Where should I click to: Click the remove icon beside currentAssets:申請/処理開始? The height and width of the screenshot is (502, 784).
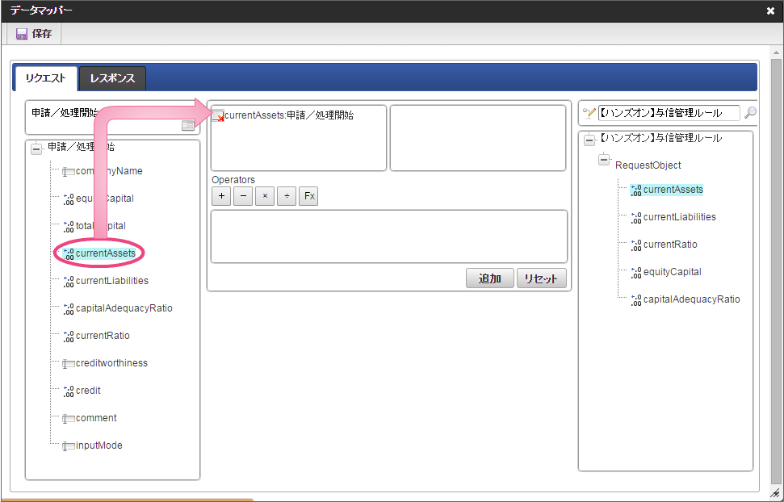[x=218, y=116]
